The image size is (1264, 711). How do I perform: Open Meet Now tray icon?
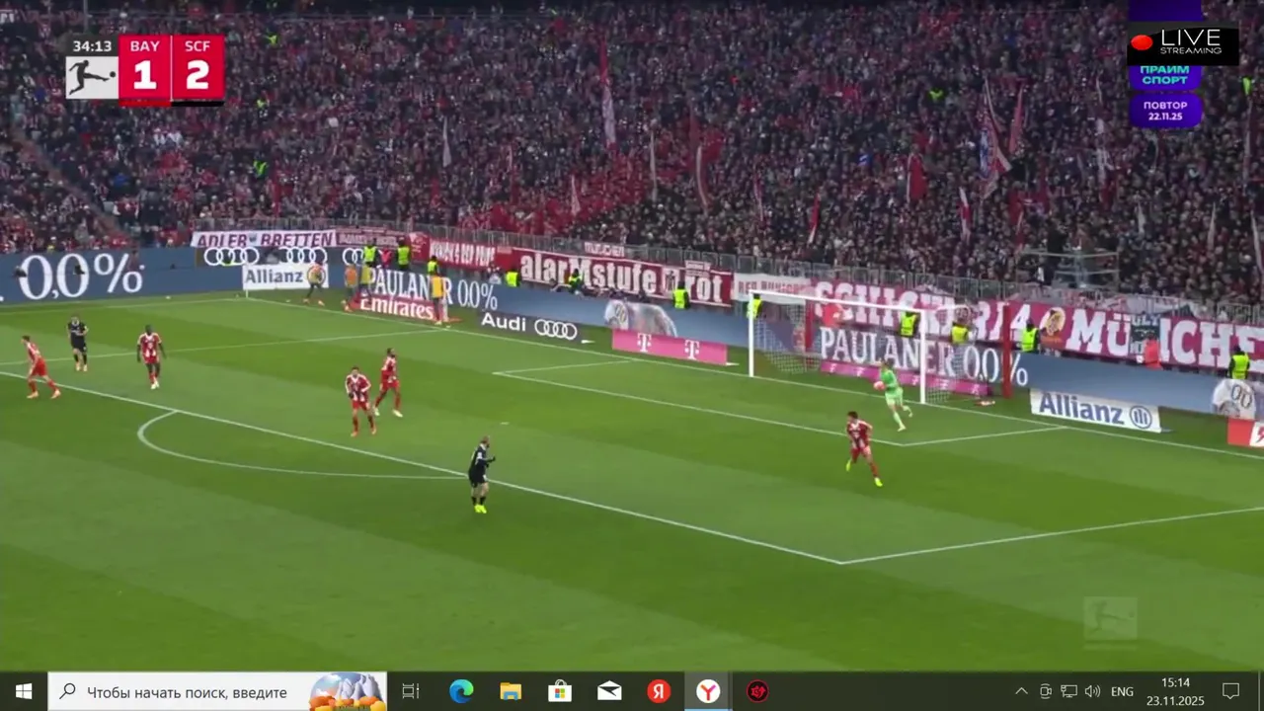[1046, 691]
